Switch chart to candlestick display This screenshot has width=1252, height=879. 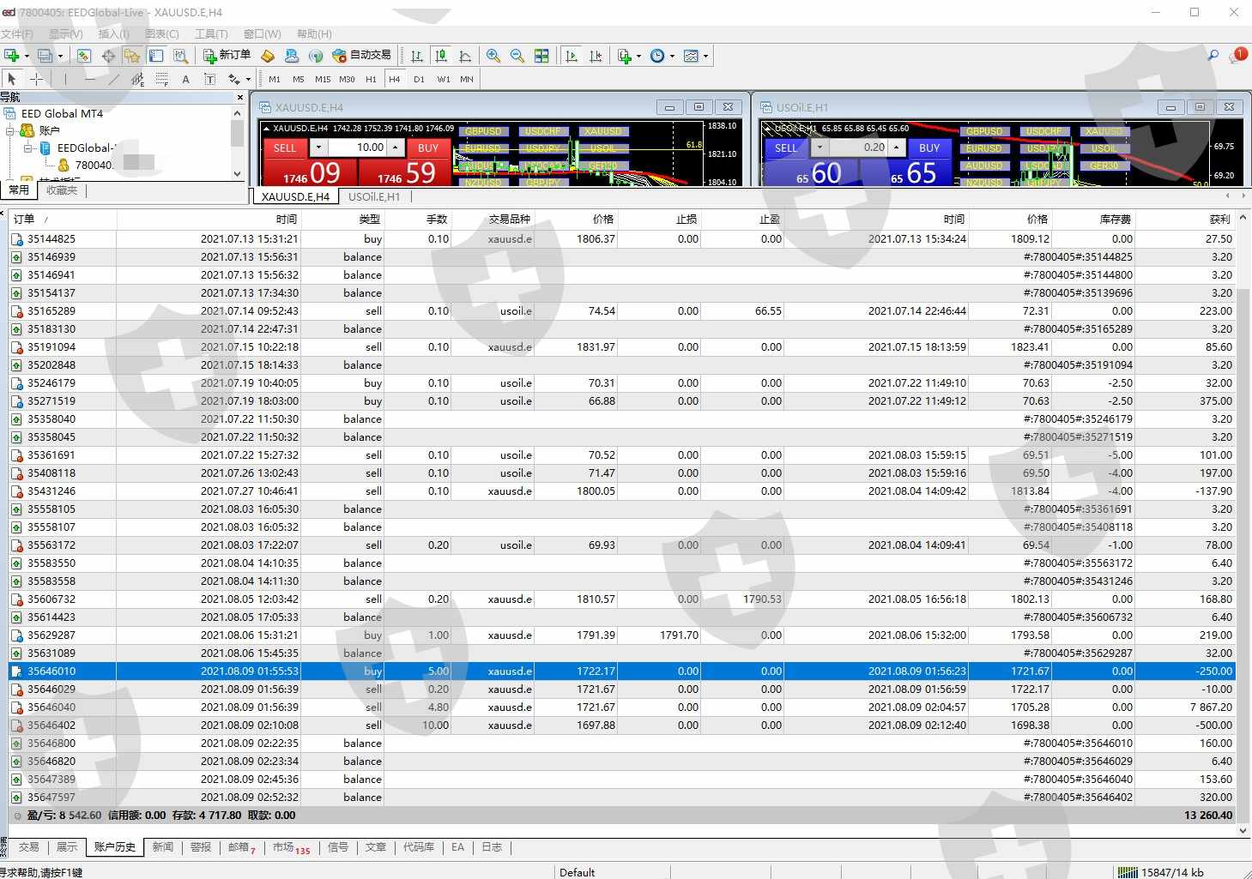coord(441,56)
